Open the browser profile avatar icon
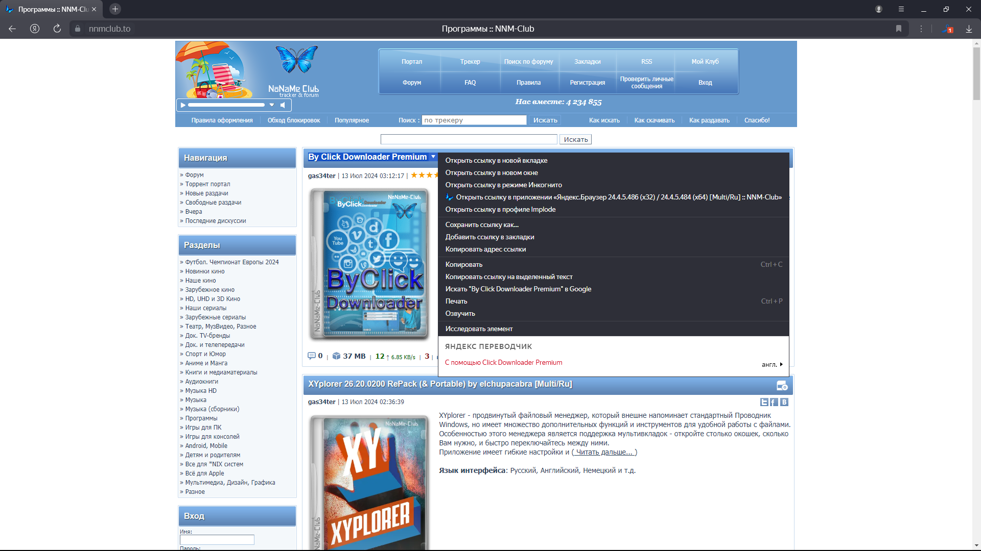Screen dimensions: 981x551 coord(879,9)
